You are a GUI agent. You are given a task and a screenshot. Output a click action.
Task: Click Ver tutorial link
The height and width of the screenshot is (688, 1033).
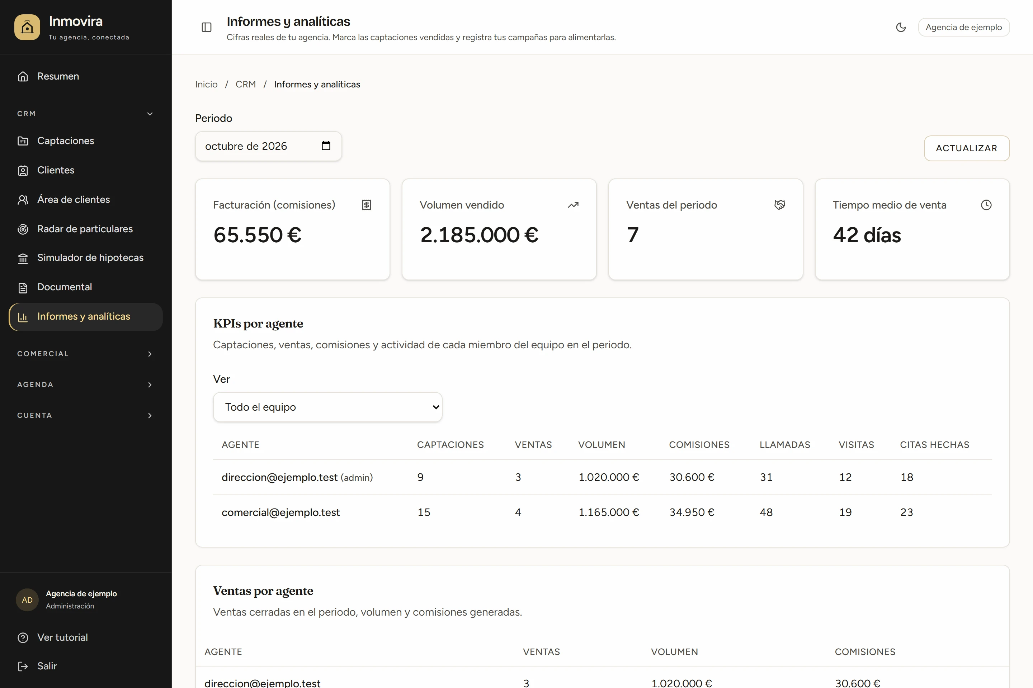click(x=86, y=637)
